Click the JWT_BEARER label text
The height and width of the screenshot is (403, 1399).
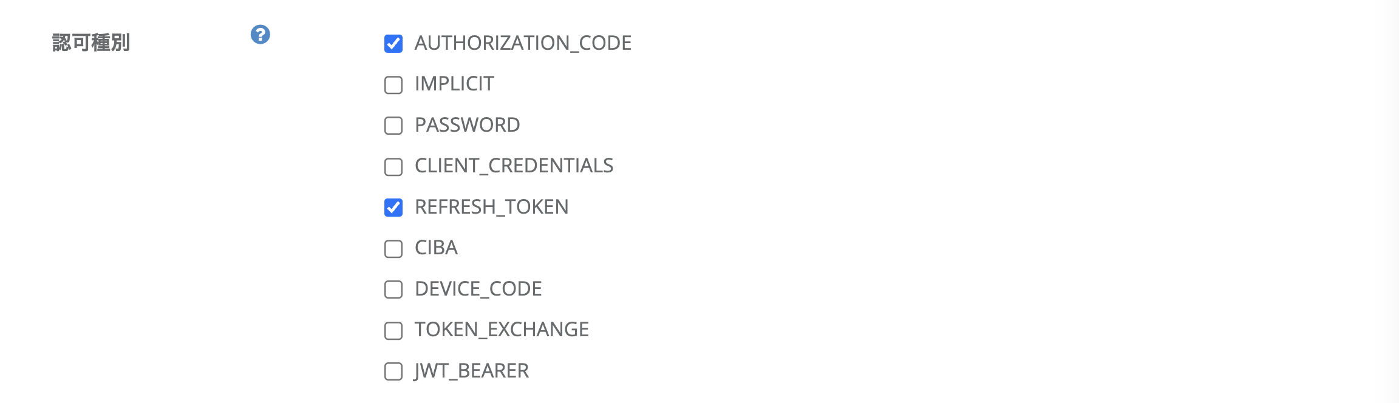click(471, 371)
